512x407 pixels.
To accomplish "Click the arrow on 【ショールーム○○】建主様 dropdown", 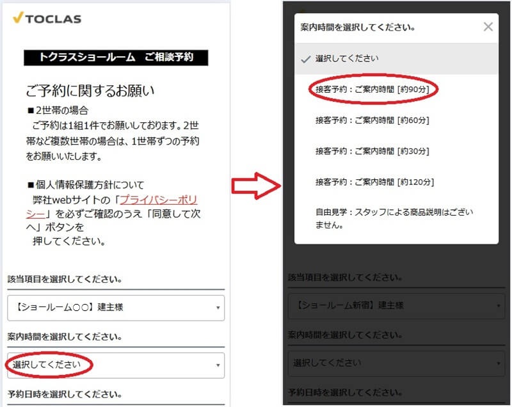I will tap(220, 308).
